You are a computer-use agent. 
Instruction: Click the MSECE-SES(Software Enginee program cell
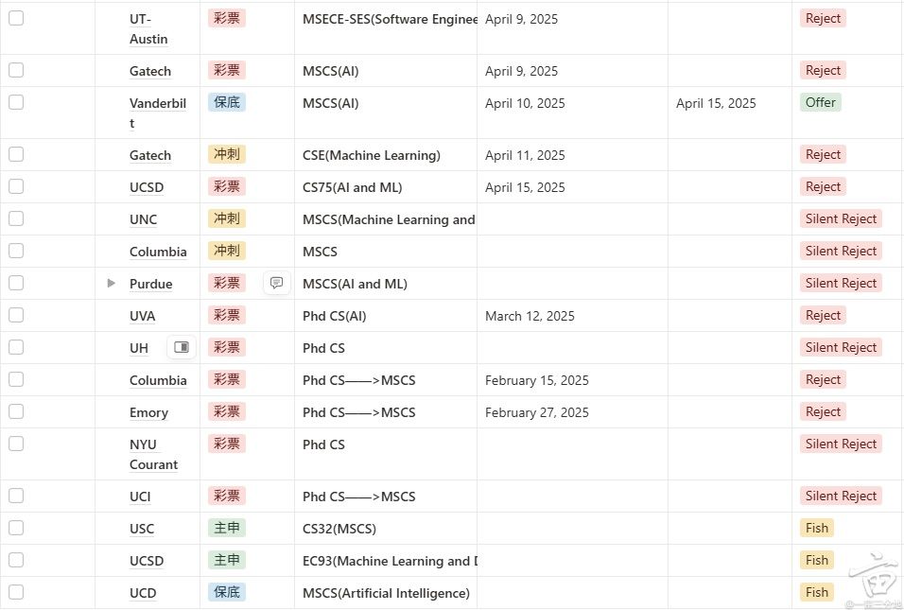point(390,19)
